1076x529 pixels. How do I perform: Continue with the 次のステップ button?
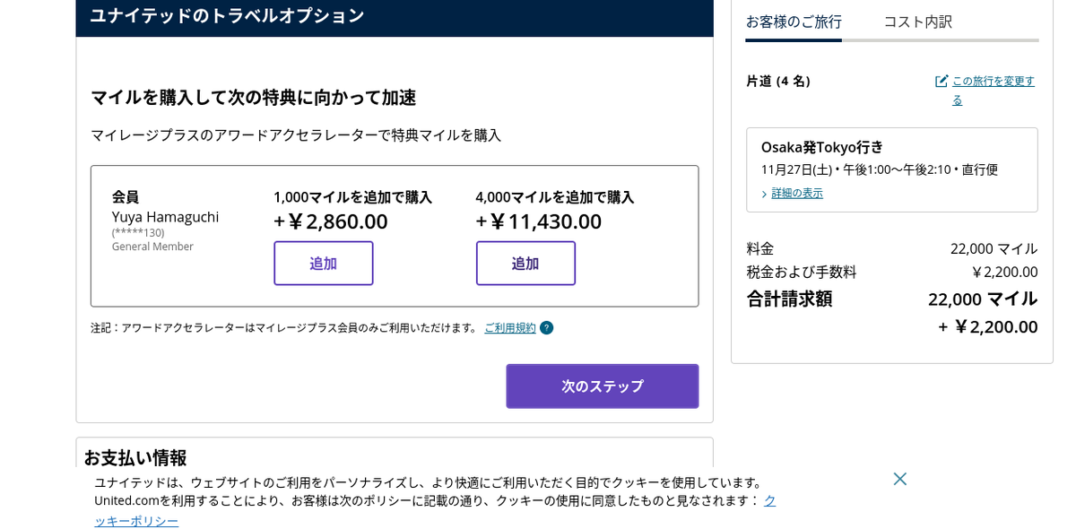point(602,386)
